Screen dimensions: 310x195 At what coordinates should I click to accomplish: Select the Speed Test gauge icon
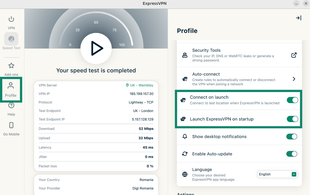[11, 39]
